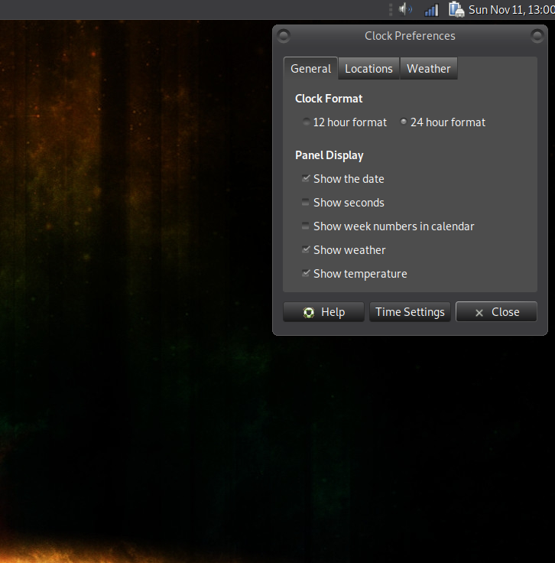Click the Clock Format heading
Image resolution: width=555 pixels, height=563 pixels.
(329, 99)
